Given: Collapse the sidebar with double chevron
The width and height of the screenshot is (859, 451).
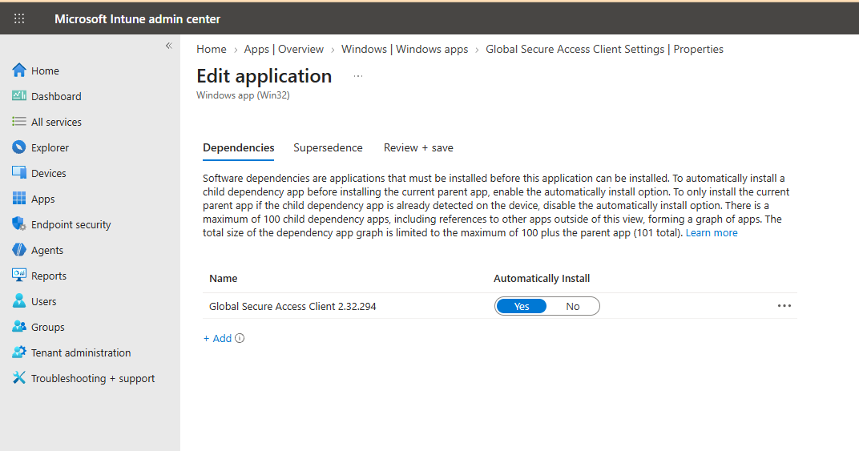Looking at the screenshot, I should 169,46.
